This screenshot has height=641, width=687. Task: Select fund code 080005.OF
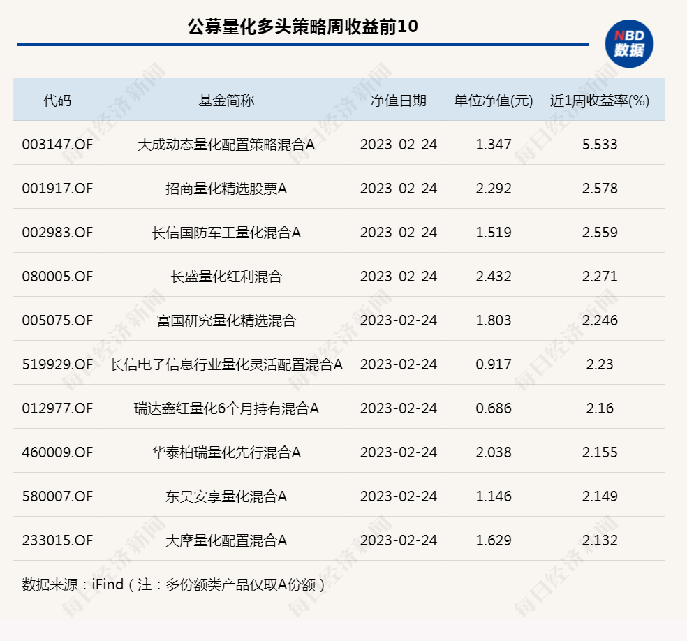click(57, 277)
